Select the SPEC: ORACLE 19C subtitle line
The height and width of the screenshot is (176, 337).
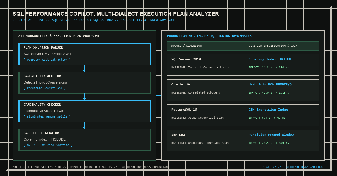(93, 20)
